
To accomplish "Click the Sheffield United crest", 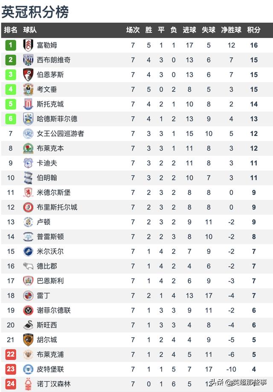I will (28, 310).
